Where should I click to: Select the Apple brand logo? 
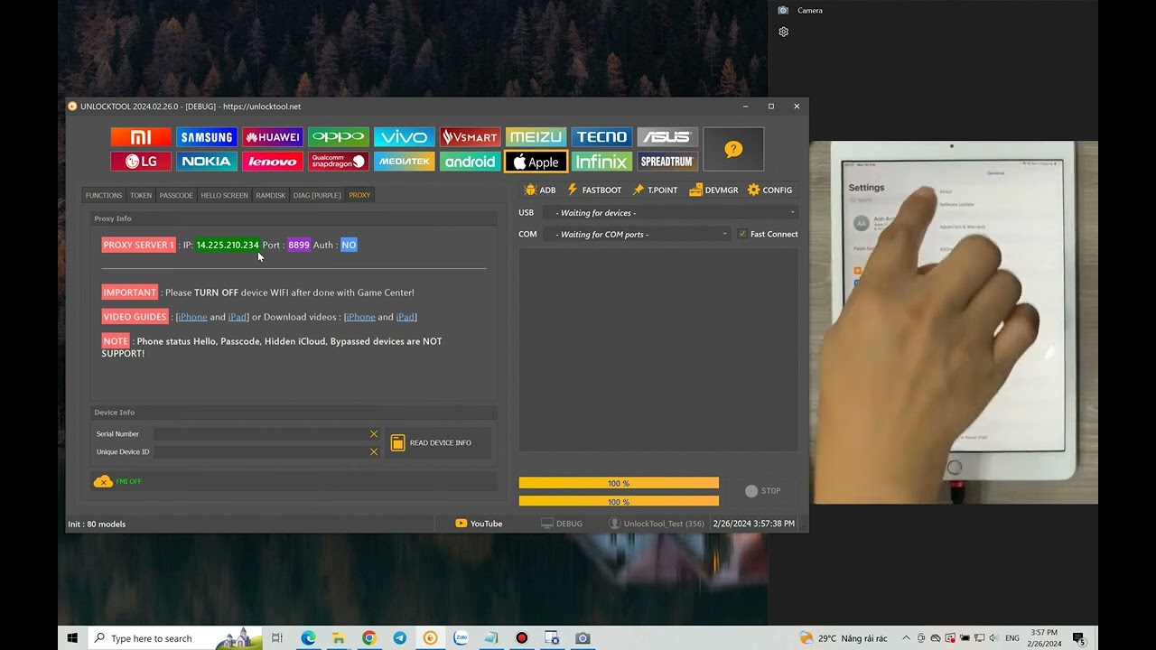pos(536,162)
